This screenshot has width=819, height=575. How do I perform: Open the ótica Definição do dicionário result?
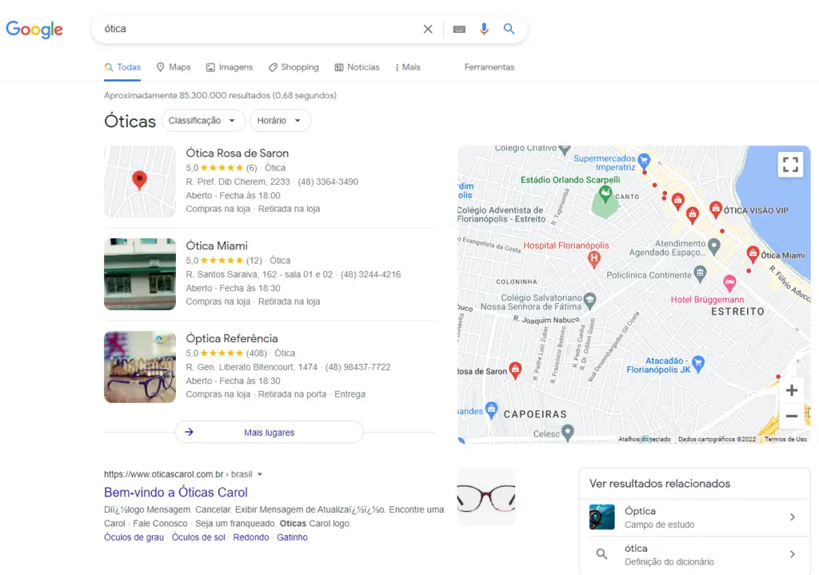(694, 555)
